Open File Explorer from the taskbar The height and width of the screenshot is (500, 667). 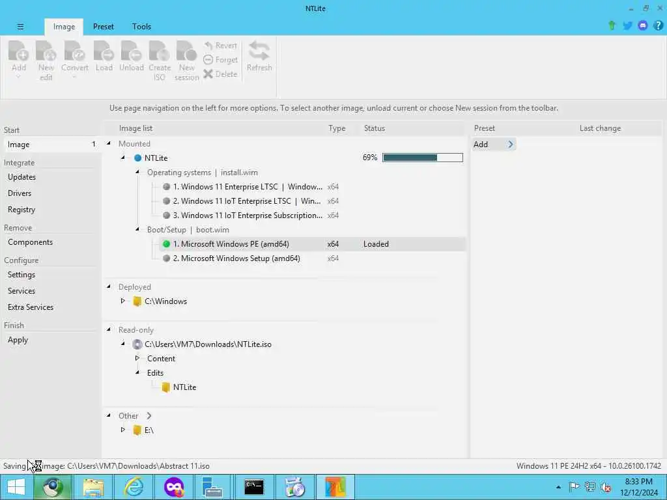[93, 487]
